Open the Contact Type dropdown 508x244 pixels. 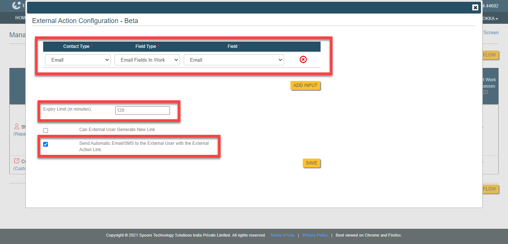[x=78, y=60]
